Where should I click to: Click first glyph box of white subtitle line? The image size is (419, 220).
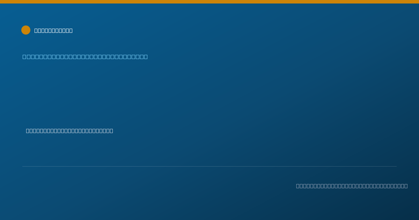pos(28,131)
